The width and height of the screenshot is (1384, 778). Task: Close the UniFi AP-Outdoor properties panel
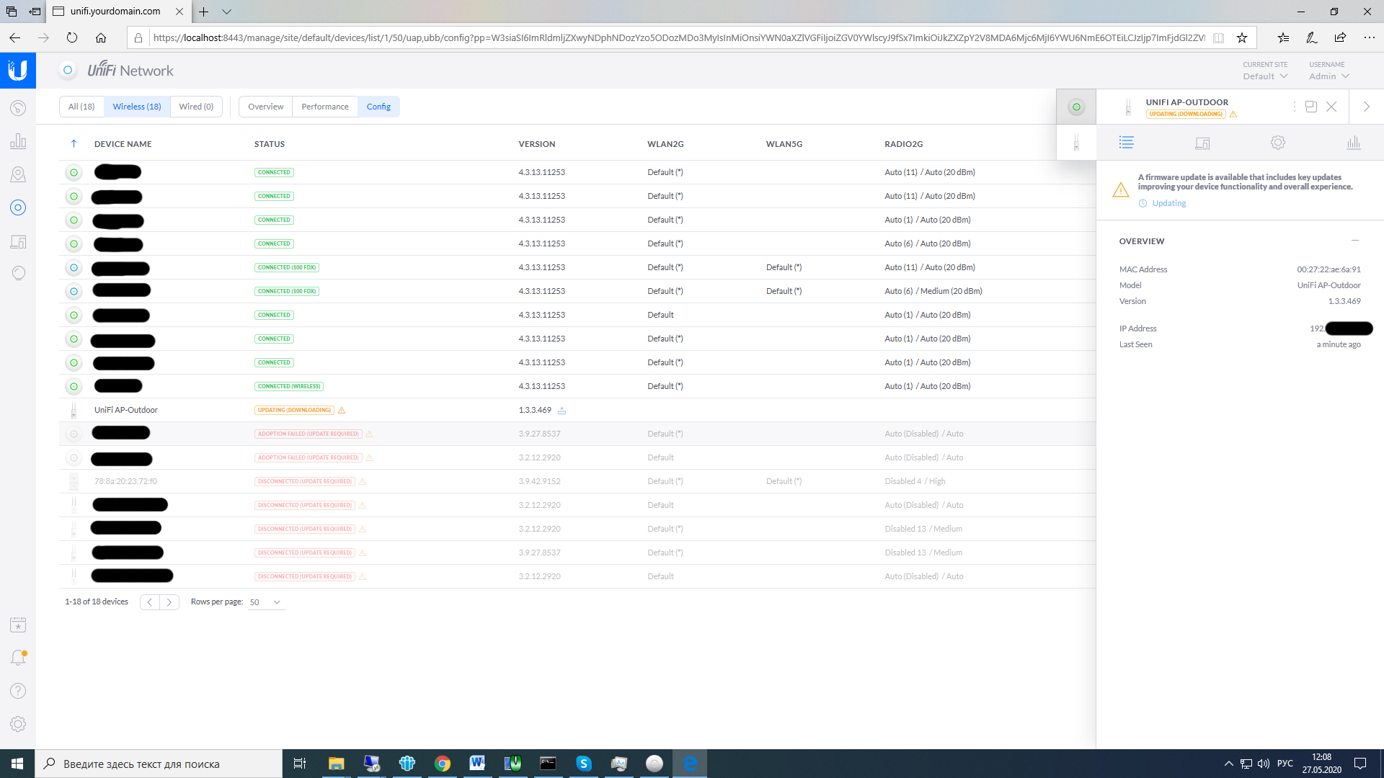1331,107
